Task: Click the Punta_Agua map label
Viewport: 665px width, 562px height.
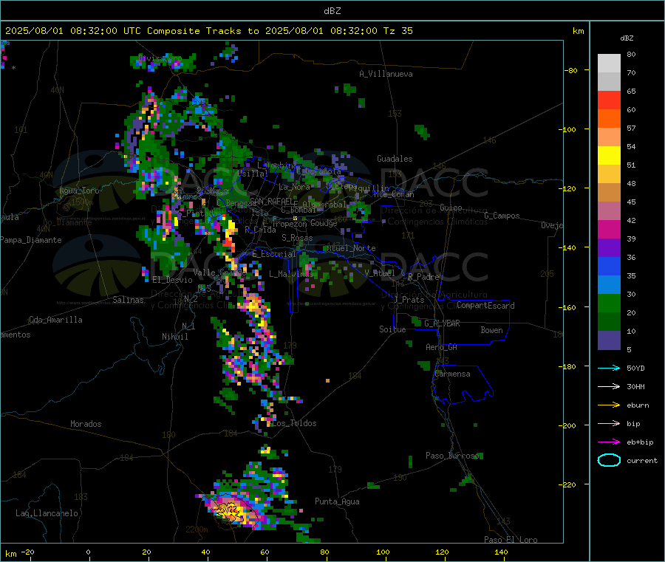Action: (x=337, y=501)
